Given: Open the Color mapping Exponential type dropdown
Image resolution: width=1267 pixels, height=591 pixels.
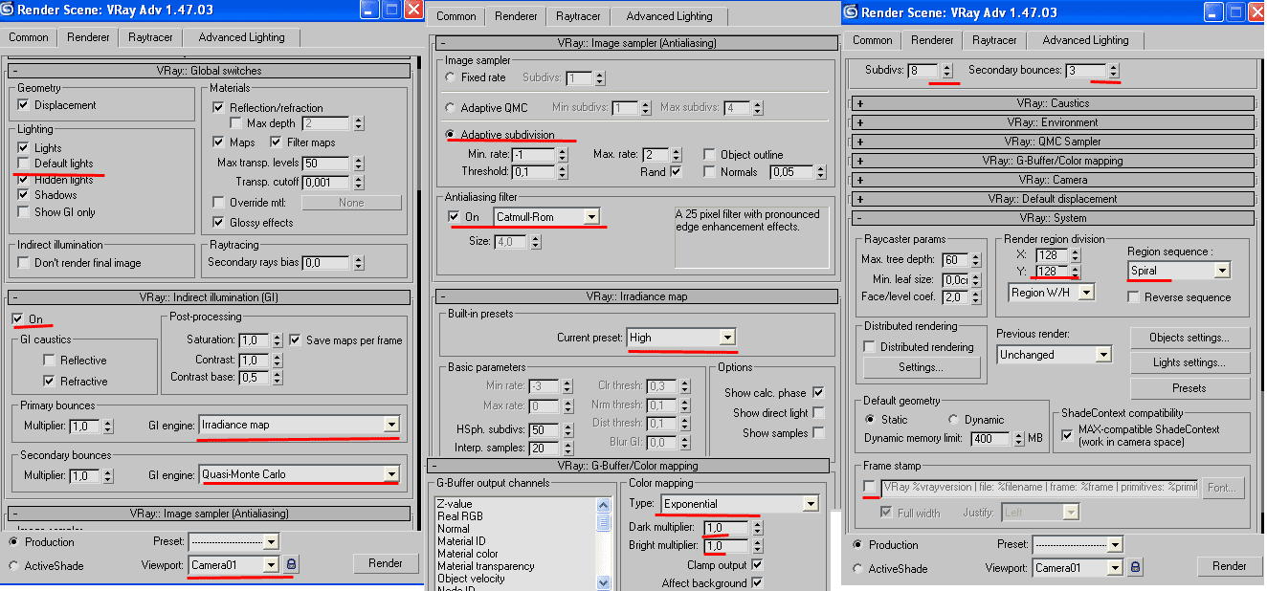Looking at the screenshot, I should 810,504.
